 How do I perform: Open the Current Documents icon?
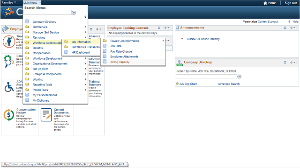click(x=46, y=115)
